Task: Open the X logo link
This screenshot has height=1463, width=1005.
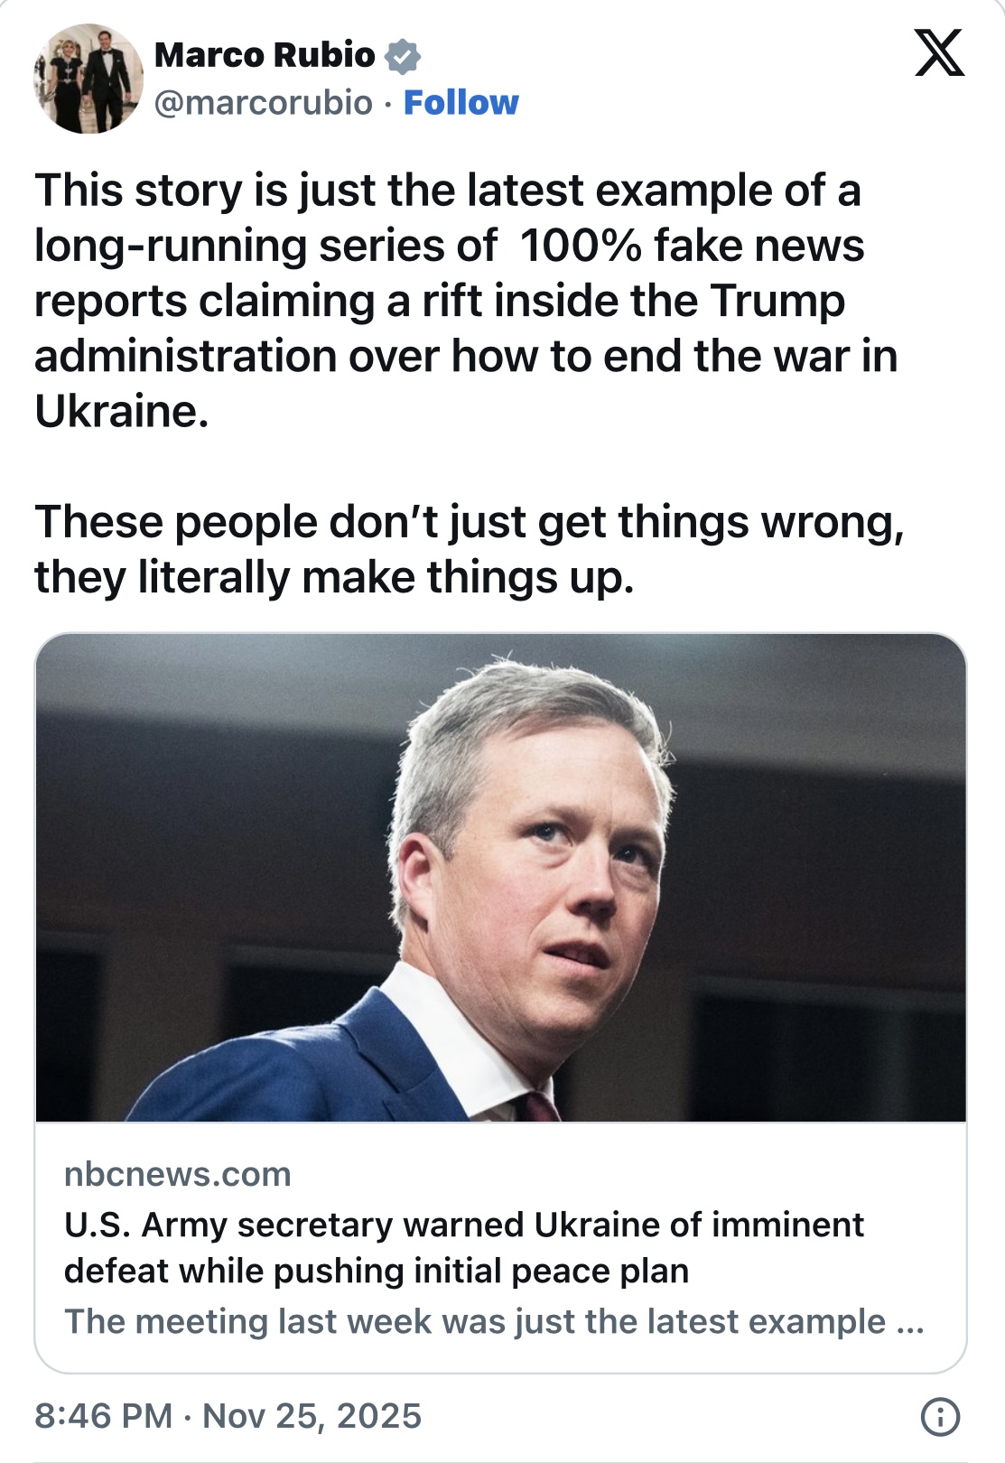Action: [939, 53]
